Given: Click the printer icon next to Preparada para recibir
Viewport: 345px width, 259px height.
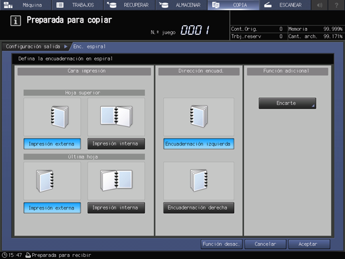Looking at the screenshot, I should [x=28, y=255].
